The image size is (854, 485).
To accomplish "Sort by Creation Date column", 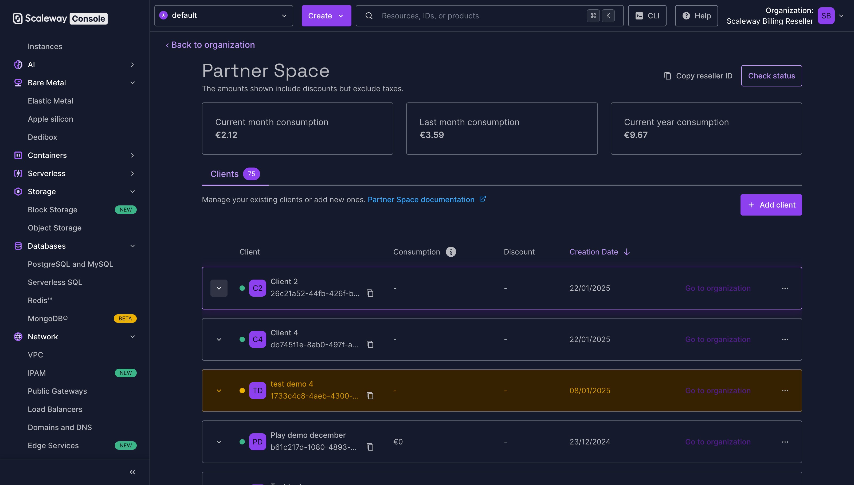I will (599, 252).
